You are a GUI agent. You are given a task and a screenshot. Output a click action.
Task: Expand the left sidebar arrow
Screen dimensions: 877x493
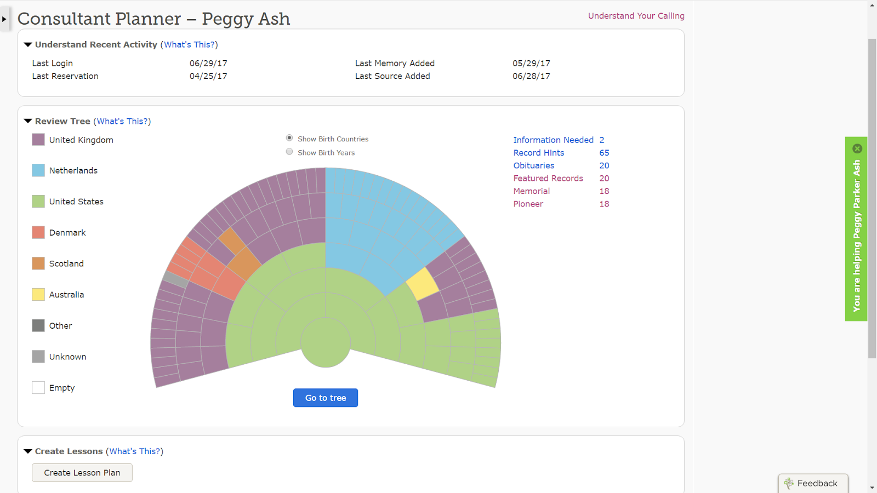(x=4, y=19)
